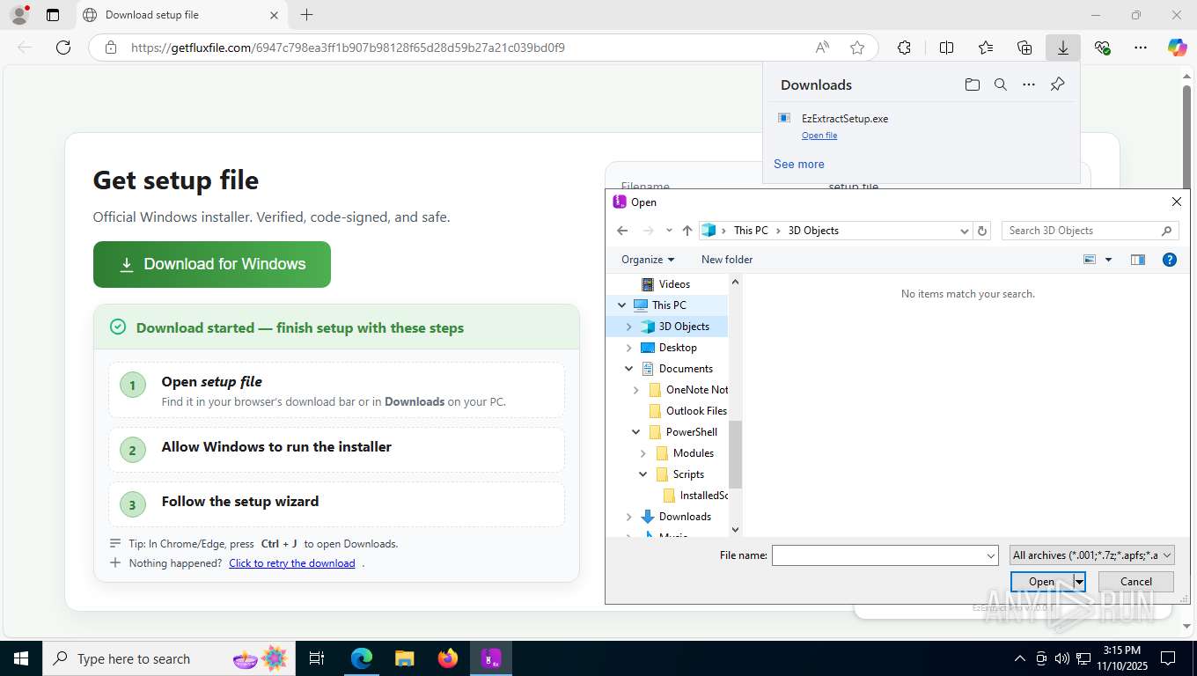1197x676 pixels.
Task: Click See more in Downloads panel
Action: pyautogui.click(x=799, y=164)
